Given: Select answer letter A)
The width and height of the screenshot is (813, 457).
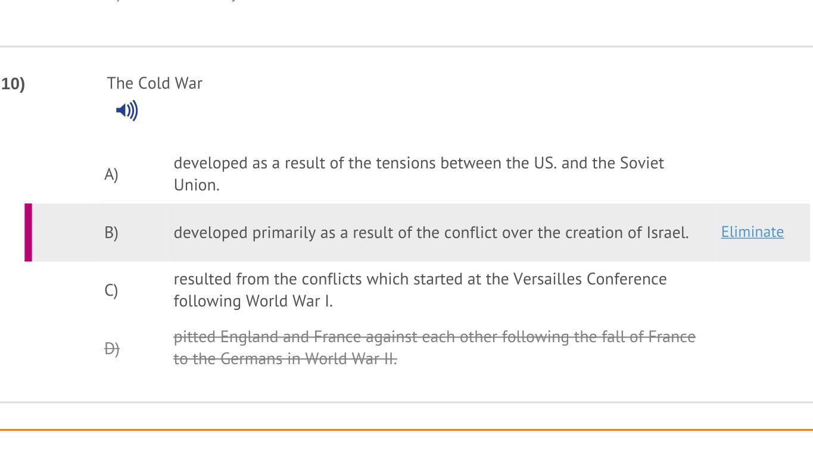Looking at the screenshot, I should click(111, 174).
